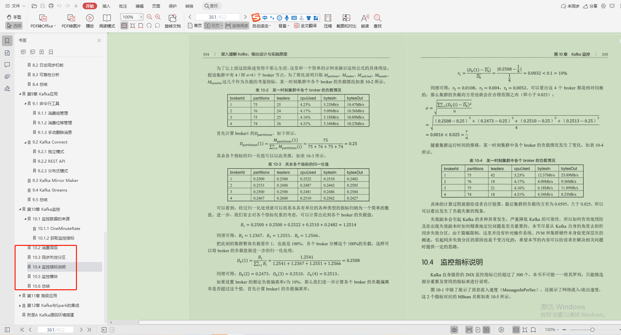Click fit page icon in ribbon

(x=133, y=26)
